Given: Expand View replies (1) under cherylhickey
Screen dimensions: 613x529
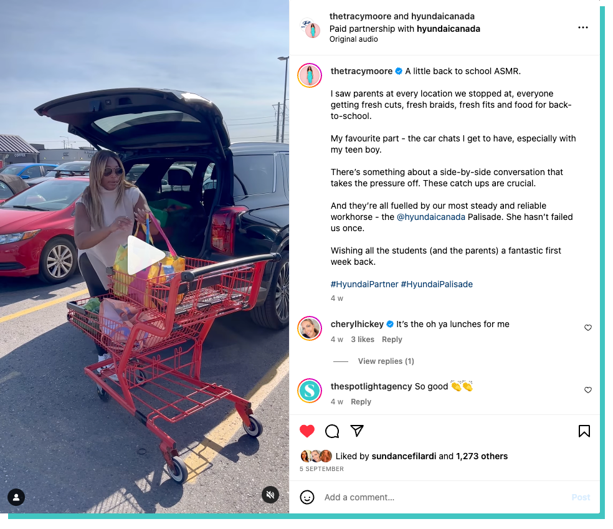Looking at the screenshot, I should (x=386, y=361).
